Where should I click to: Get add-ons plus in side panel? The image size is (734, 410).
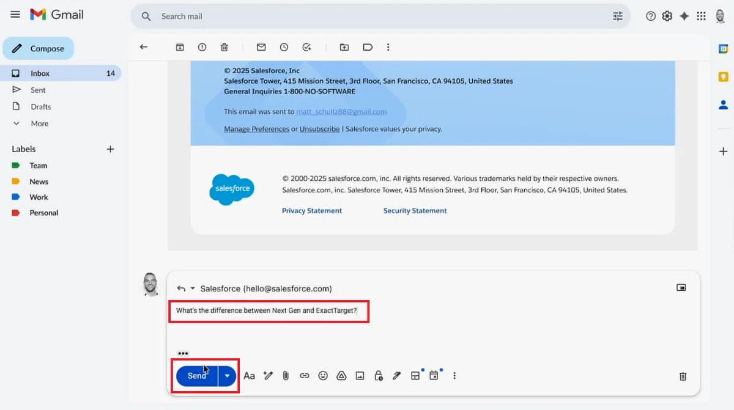[724, 151]
